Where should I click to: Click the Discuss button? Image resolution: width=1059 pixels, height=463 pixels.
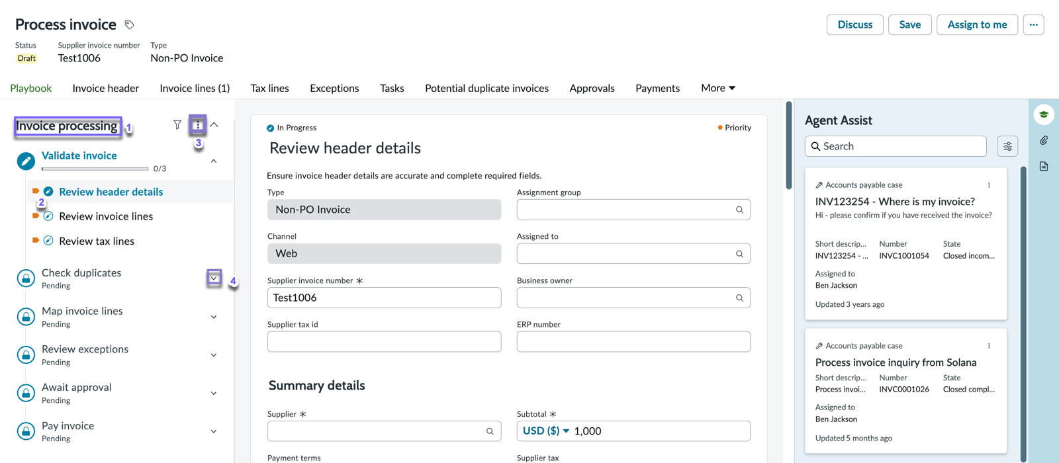[855, 24]
